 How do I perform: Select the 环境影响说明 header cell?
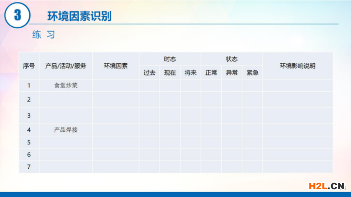click(x=297, y=66)
